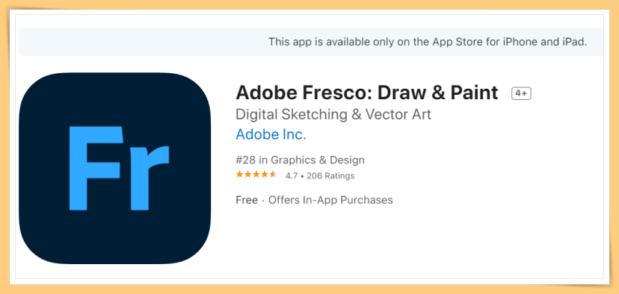Select the app title Adobe Fresco: Draw & Paint

click(x=367, y=93)
